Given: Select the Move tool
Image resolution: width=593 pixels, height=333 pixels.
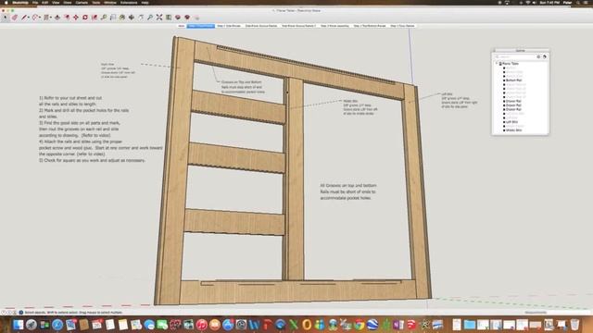Looking at the screenshot, I should click(76, 18).
